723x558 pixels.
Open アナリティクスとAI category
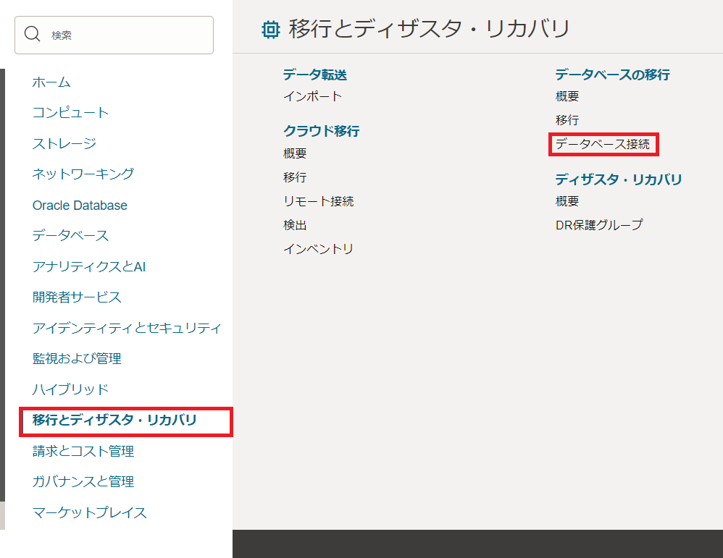point(89,266)
